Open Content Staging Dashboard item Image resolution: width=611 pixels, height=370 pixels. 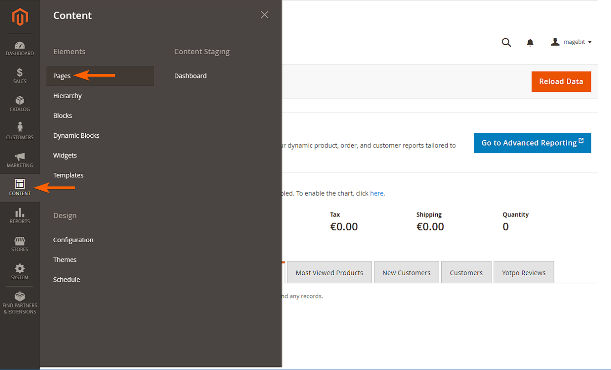click(190, 76)
